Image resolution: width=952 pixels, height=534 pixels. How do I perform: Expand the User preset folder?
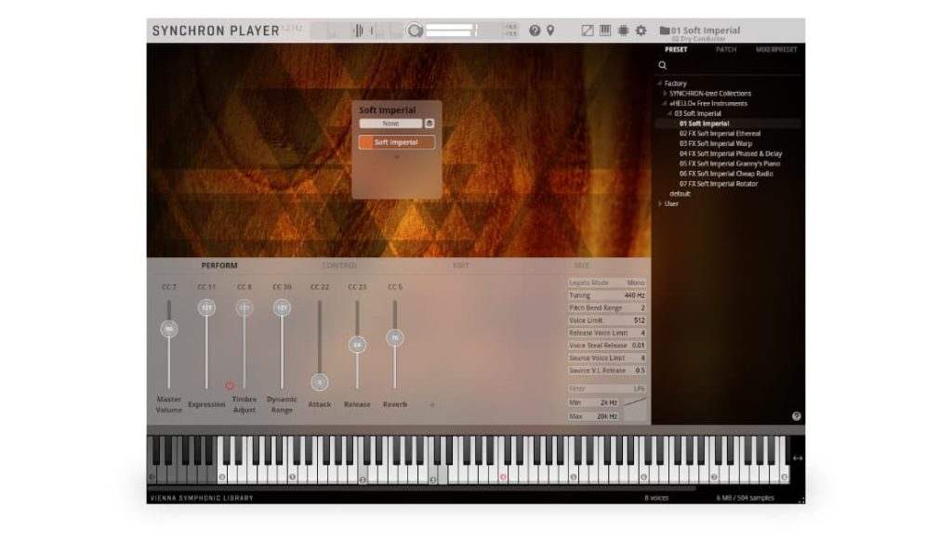[660, 204]
